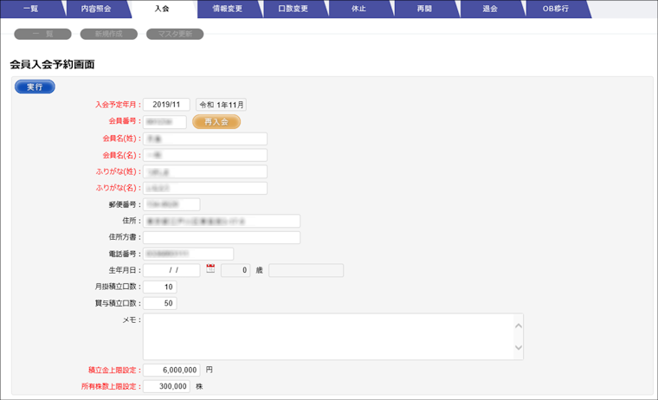Focus the 入会予定年月 input field
This screenshot has height=400, width=658.
pyautogui.click(x=166, y=105)
